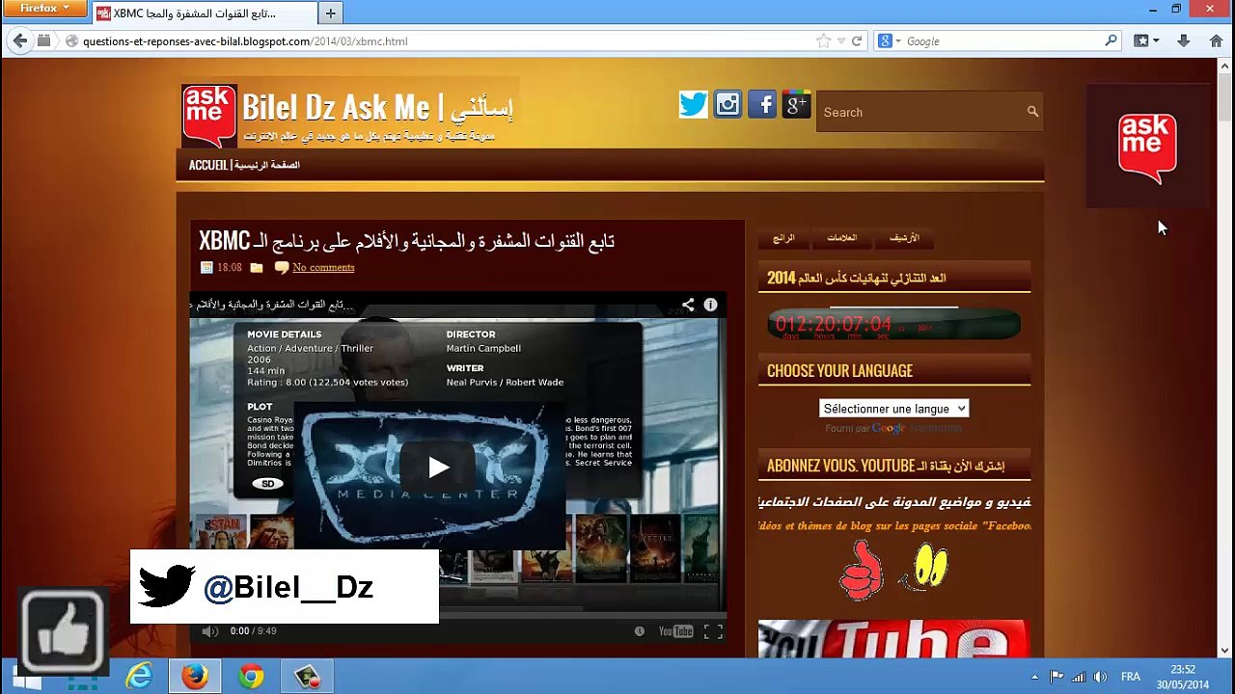
Task: Open the Firefox downloads arrow
Action: pos(1184,41)
